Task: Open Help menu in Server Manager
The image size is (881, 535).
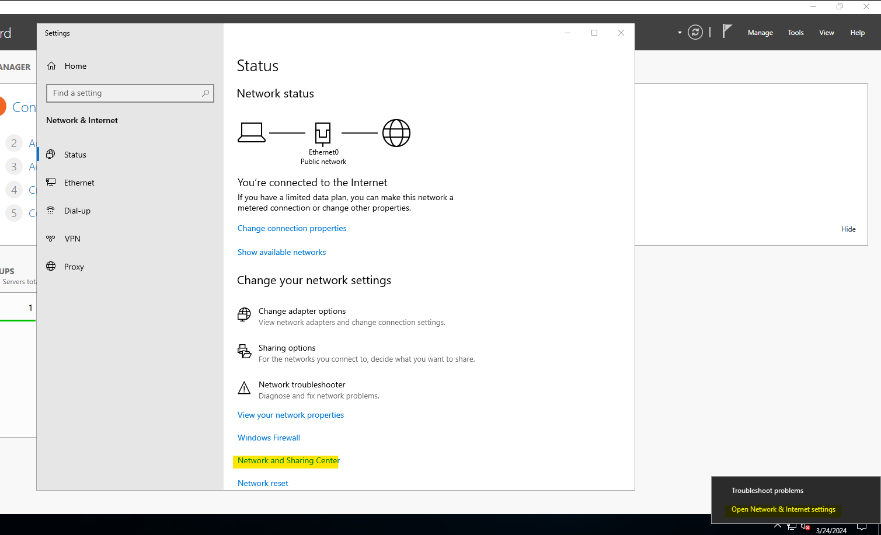Action: [857, 33]
